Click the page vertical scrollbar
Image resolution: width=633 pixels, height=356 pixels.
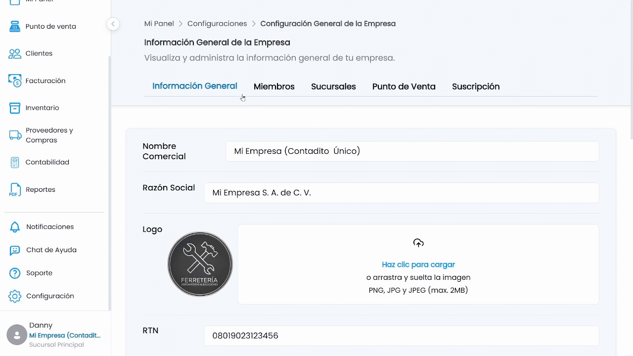pos(631,69)
